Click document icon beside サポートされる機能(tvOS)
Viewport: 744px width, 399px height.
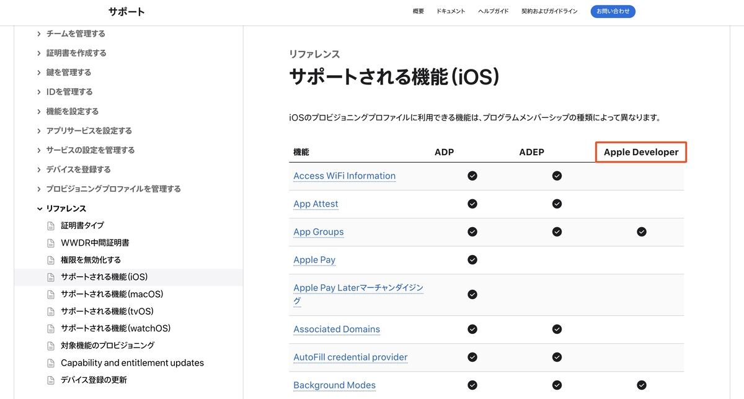click(x=51, y=312)
